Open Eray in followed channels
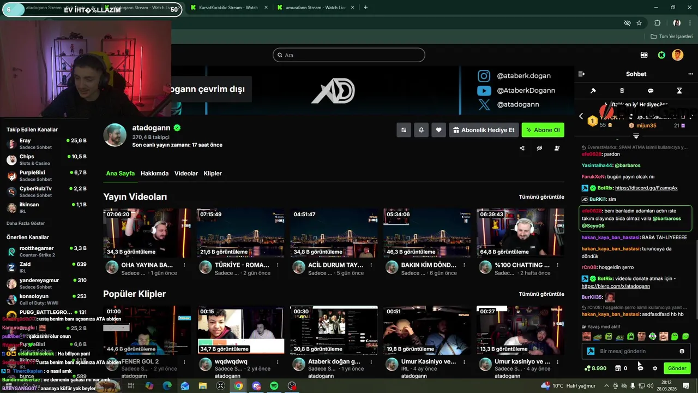The image size is (698, 393). 46,144
